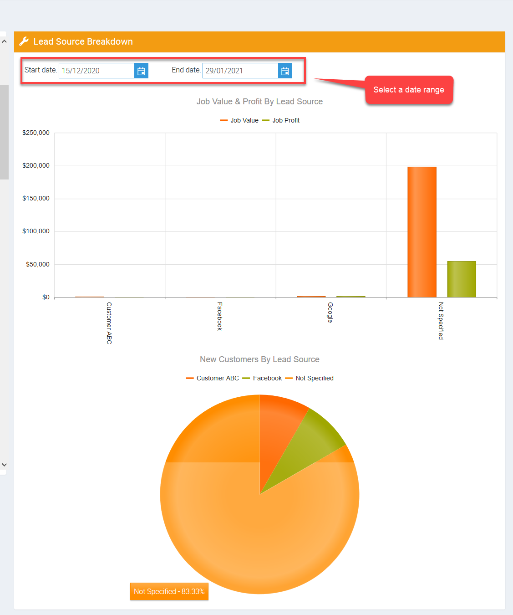The width and height of the screenshot is (513, 615).
Task: Toggle Not Specified in pie legend
Action: [x=310, y=378]
